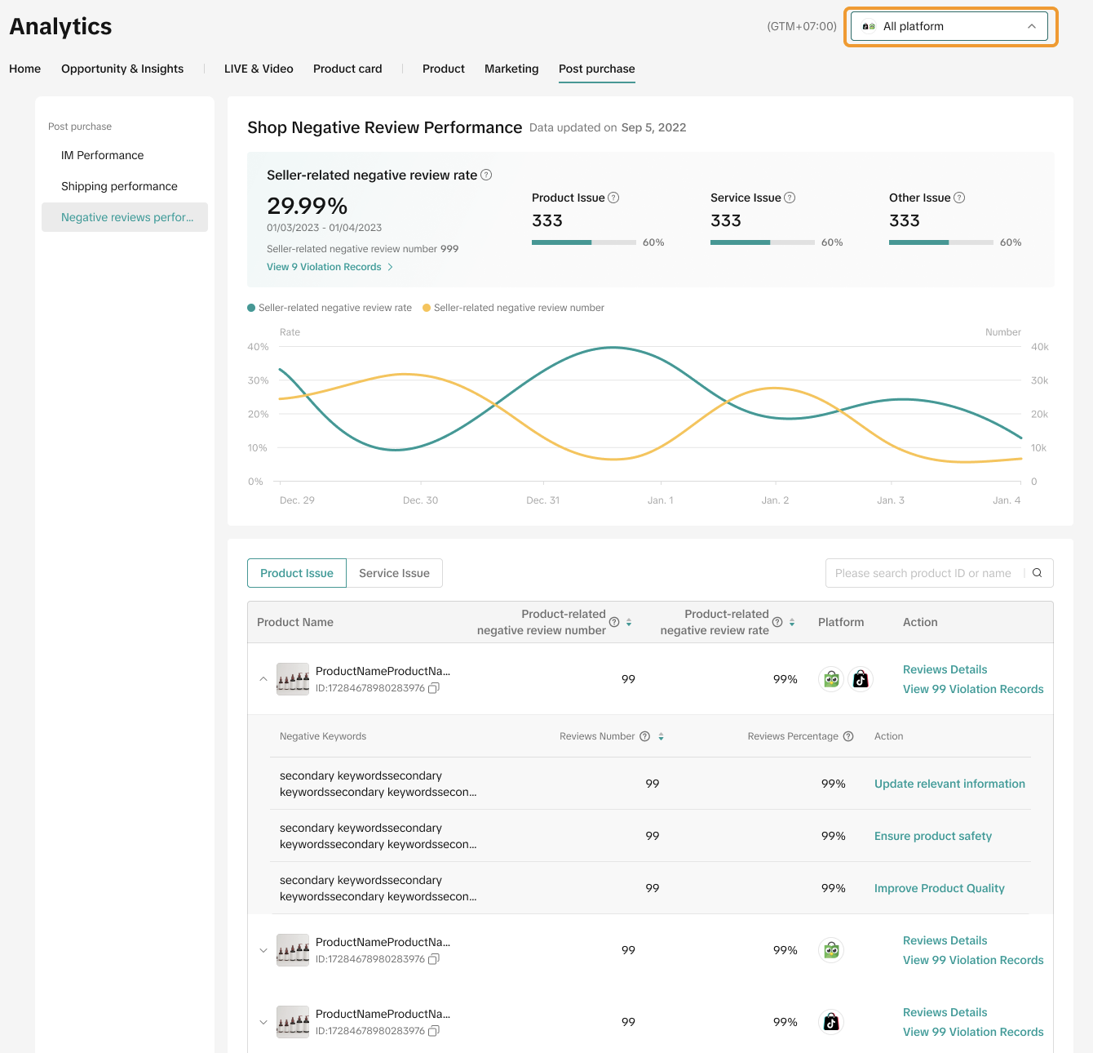Sort by product-related negative review number
Screen dimensions: 1093x1053
[x=629, y=622]
